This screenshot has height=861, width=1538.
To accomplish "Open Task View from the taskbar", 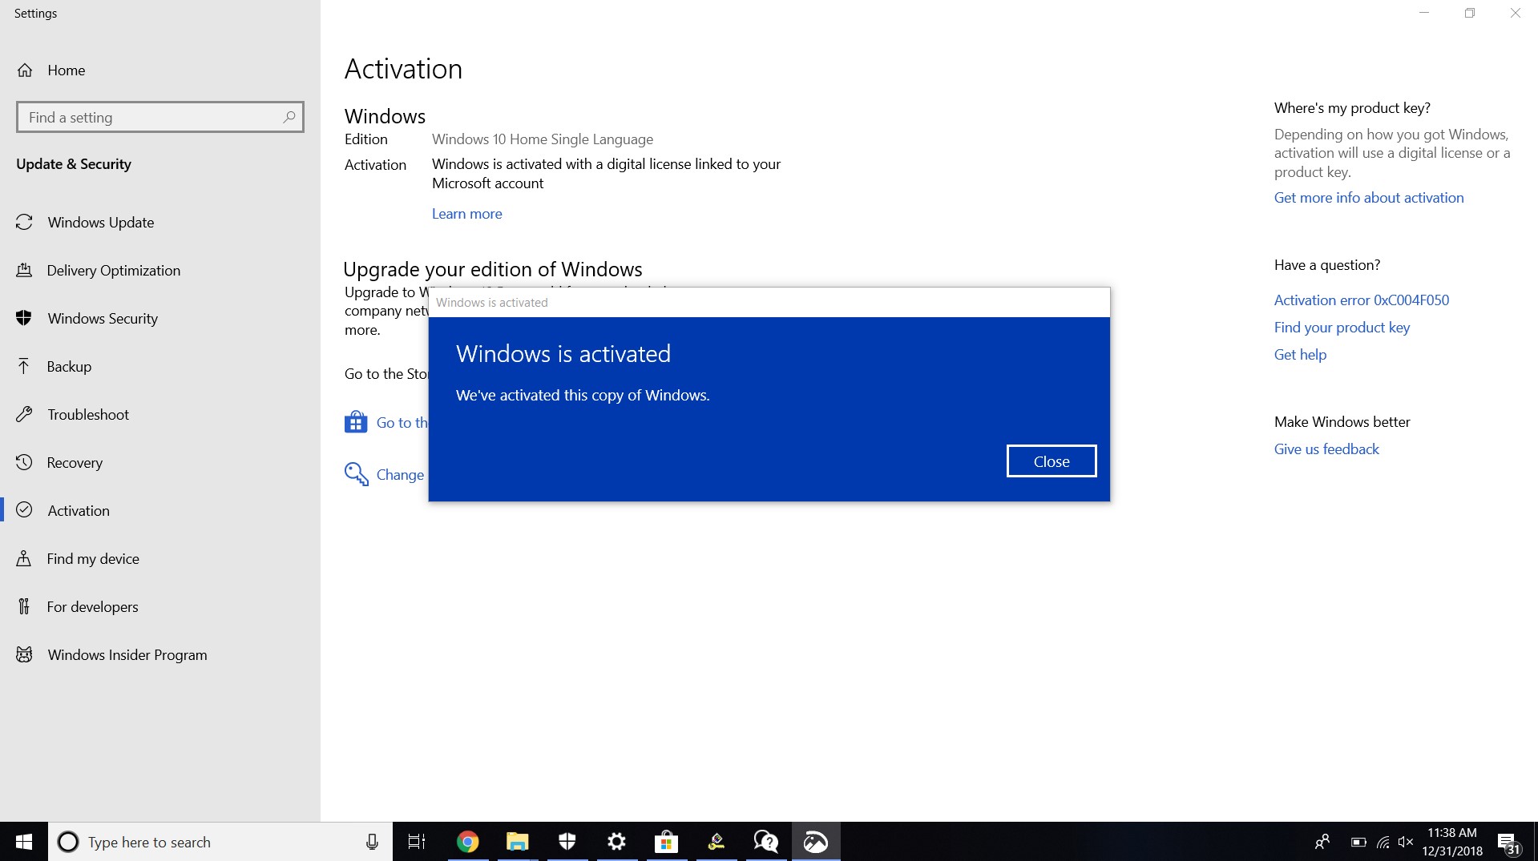I will (417, 842).
